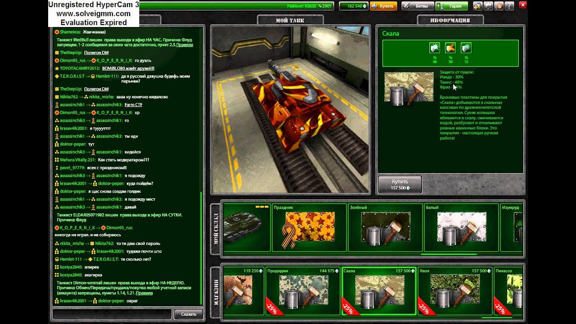
Task: Click the plus icon on the orange Купить
Action: click(374, 6)
